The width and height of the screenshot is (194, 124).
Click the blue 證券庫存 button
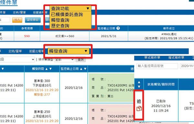33,20
